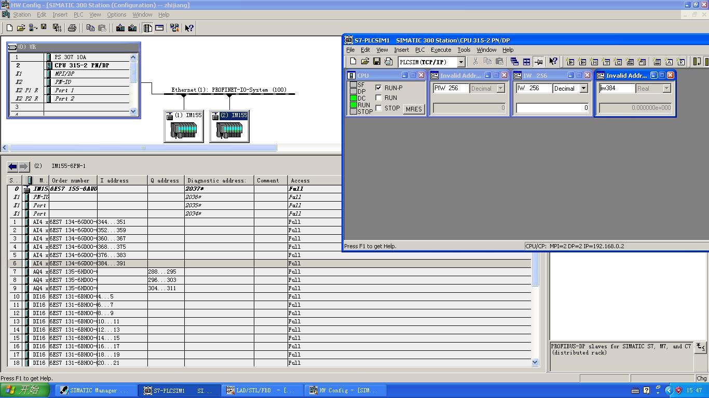Select the PS 307 10A row in the rack
The height and width of the screenshot is (398, 709).
71,57
